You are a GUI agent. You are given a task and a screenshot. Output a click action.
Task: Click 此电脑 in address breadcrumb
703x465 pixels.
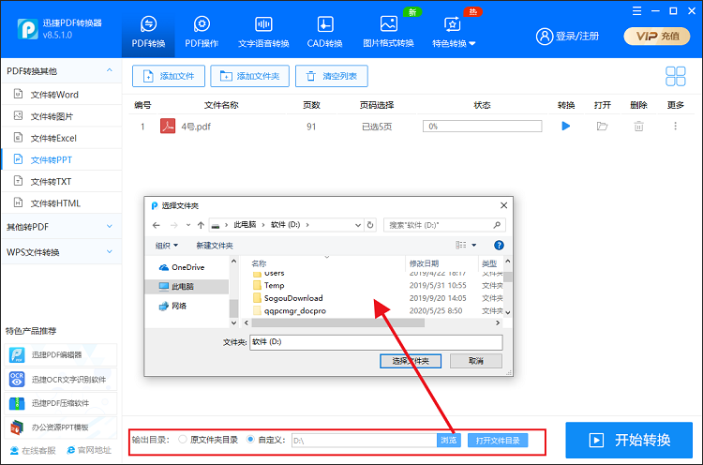pos(245,225)
